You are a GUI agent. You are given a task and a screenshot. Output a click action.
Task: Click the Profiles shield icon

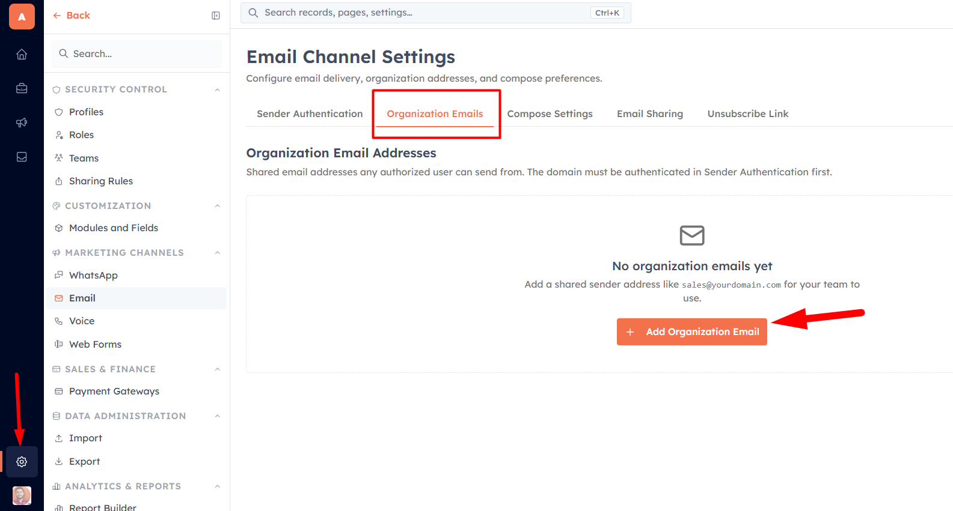click(59, 112)
